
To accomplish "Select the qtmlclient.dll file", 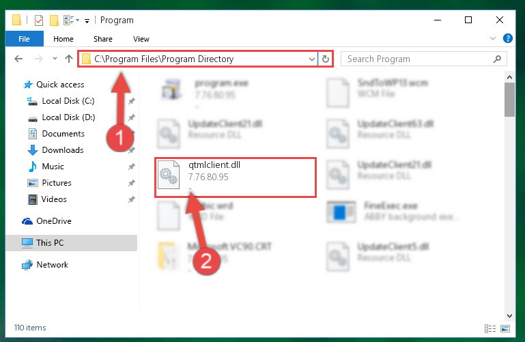I will (x=236, y=177).
